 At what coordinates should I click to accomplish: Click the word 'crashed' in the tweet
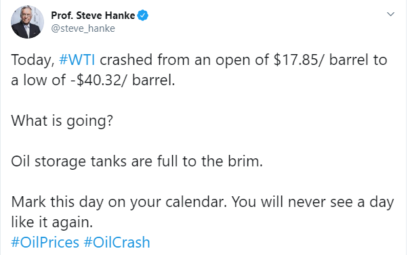(x=126, y=60)
